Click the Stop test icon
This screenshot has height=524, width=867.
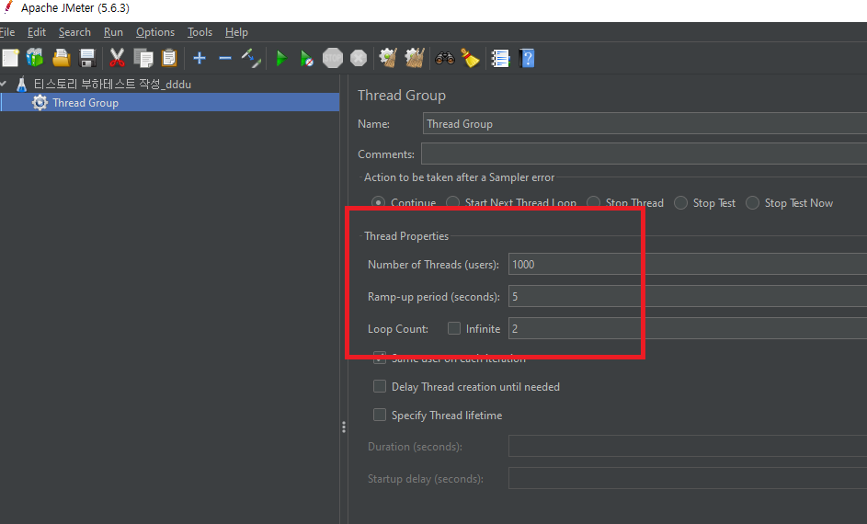(332, 58)
